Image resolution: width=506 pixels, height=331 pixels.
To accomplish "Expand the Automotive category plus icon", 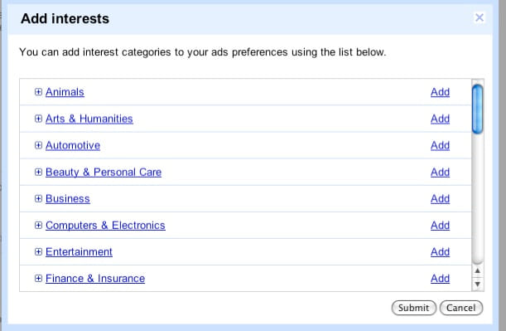I will [x=38, y=145].
